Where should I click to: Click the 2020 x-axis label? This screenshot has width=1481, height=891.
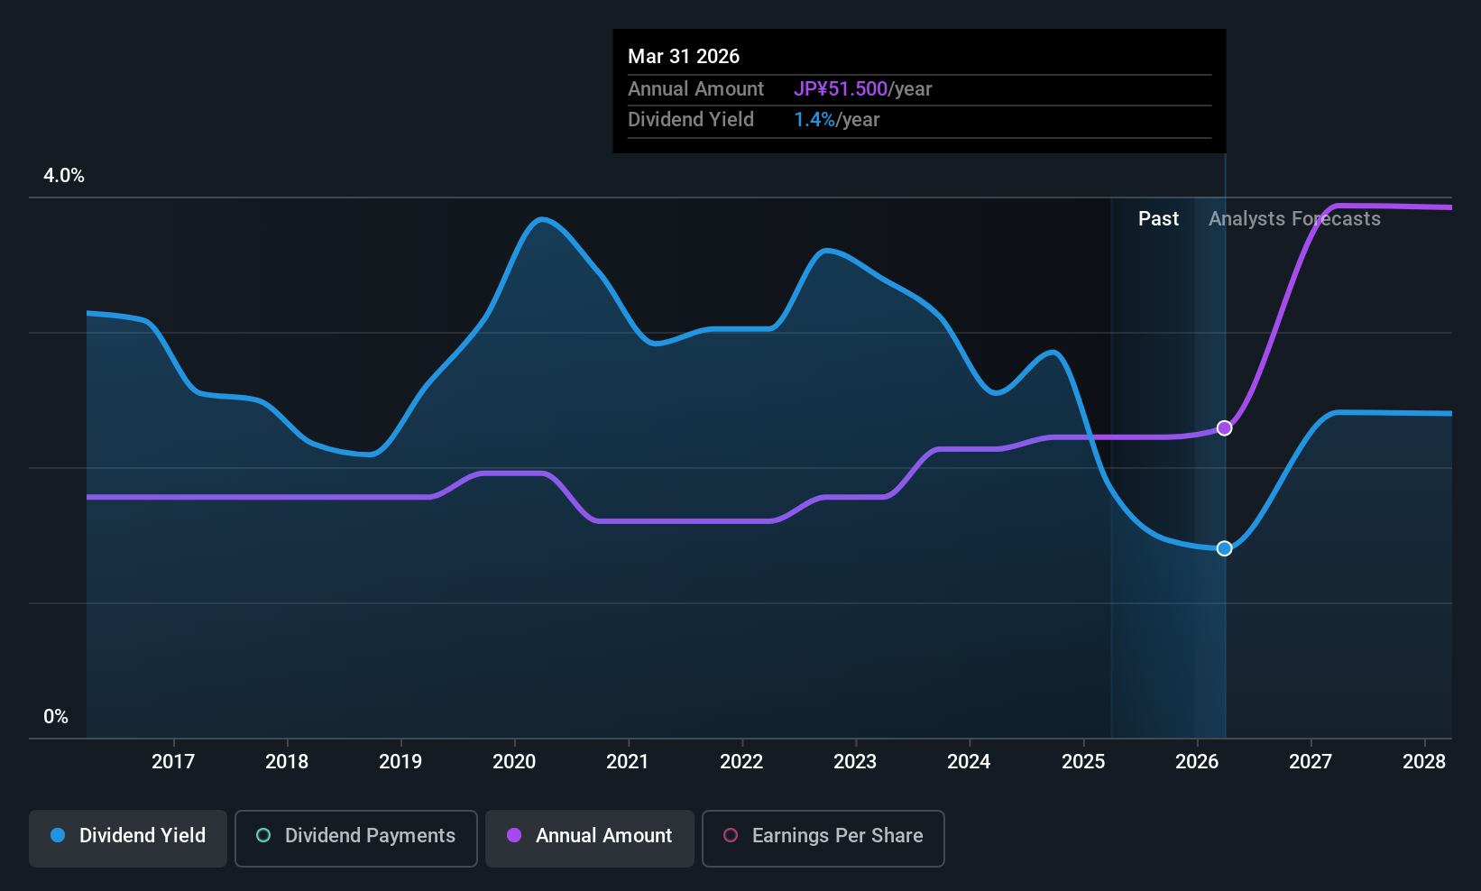[x=514, y=762]
